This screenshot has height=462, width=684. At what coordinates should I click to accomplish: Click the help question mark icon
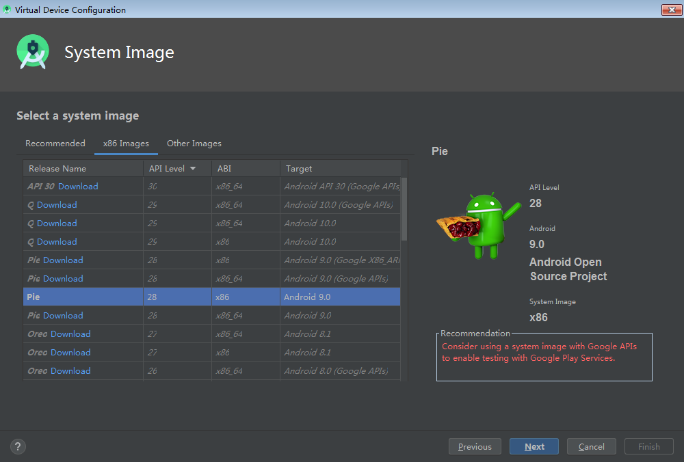(x=18, y=446)
